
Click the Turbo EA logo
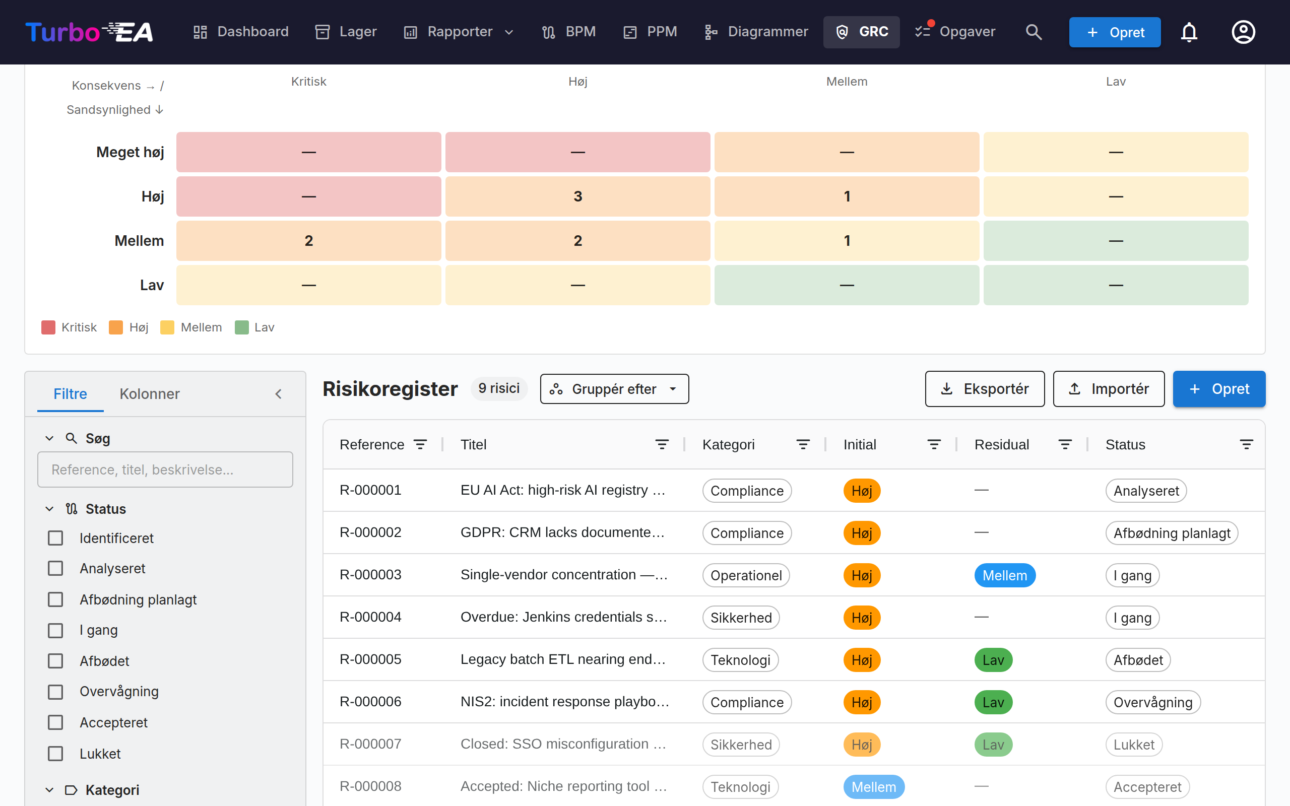point(89,32)
